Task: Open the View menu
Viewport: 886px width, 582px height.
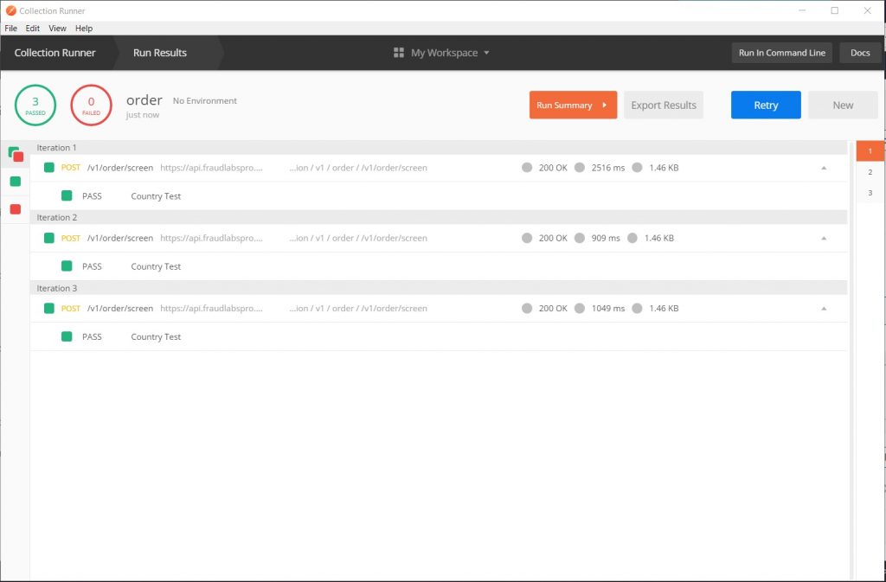Action: (x=57, y=28)
